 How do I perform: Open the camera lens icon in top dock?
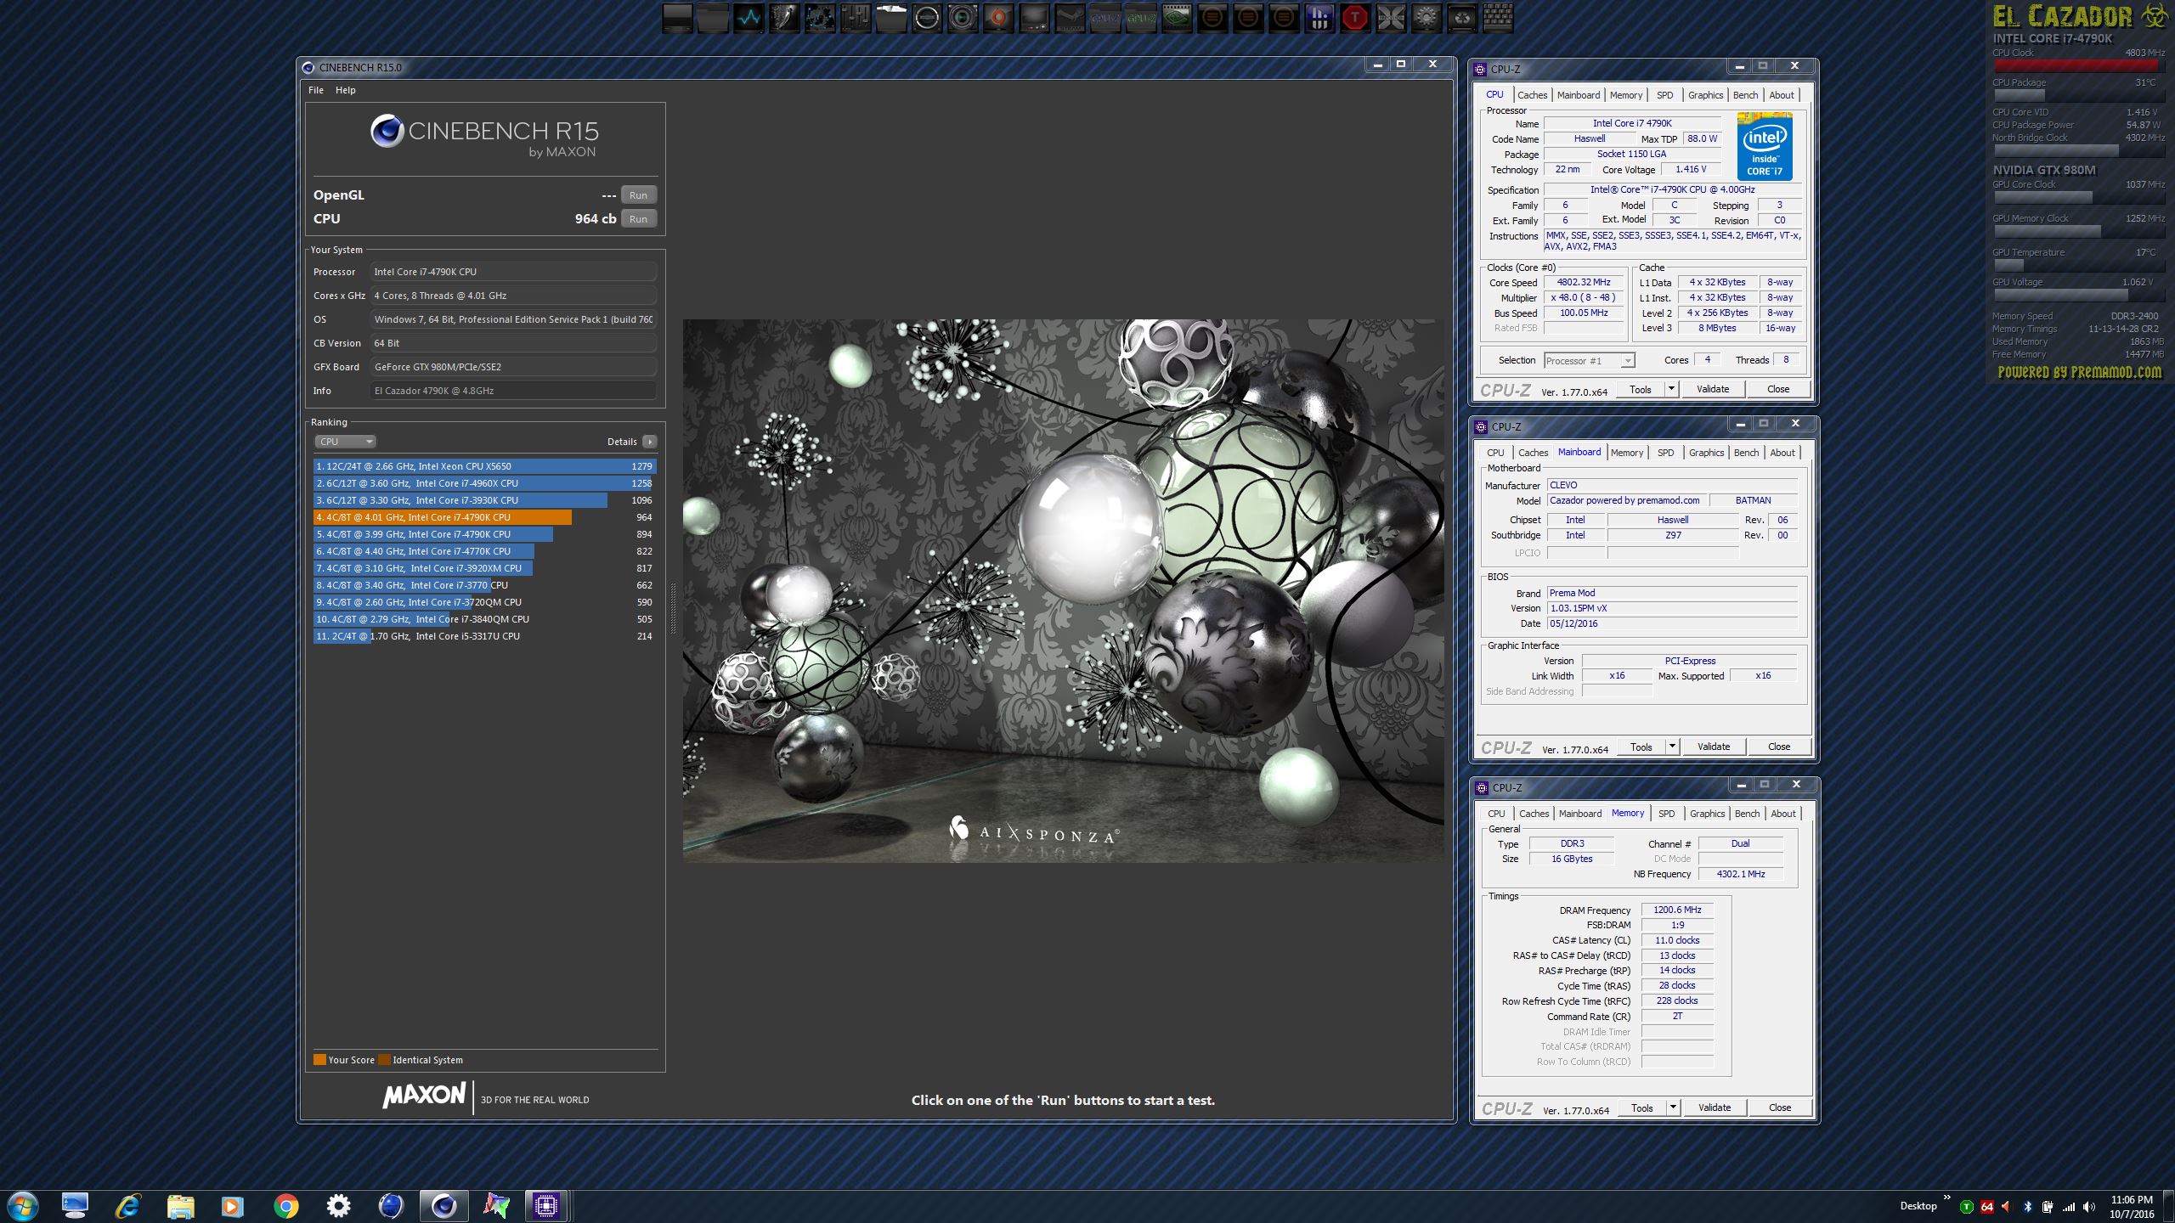click(963, 18)
